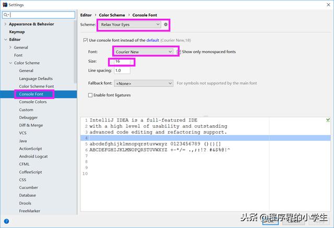The image size is (334, 228).
Task: Select CSS color scheme item
Action: coord(22,179)
